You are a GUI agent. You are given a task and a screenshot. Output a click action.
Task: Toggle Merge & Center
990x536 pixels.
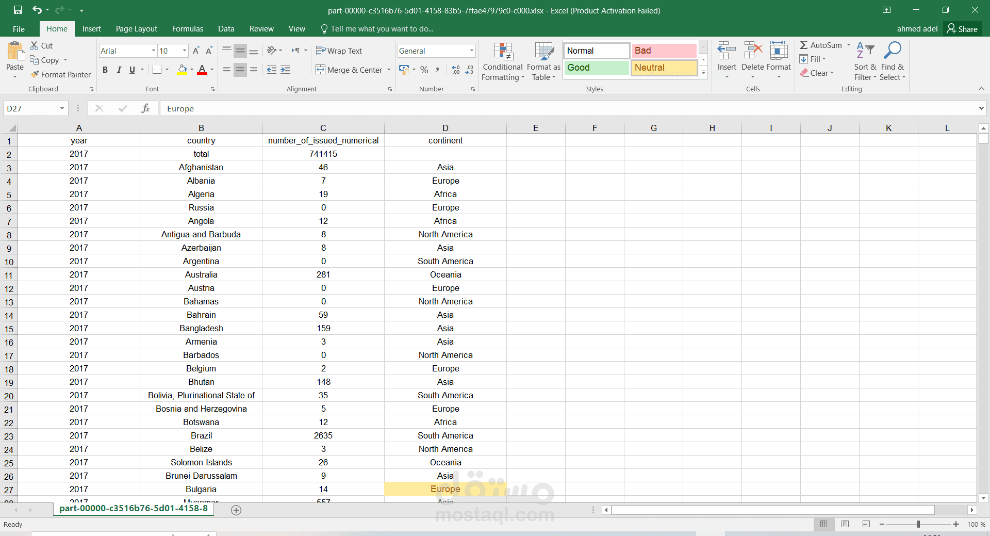tap(349, 70)
